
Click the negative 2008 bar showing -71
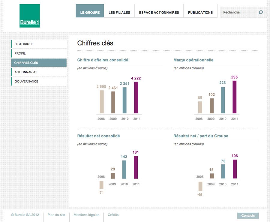(x=101, y=185)
